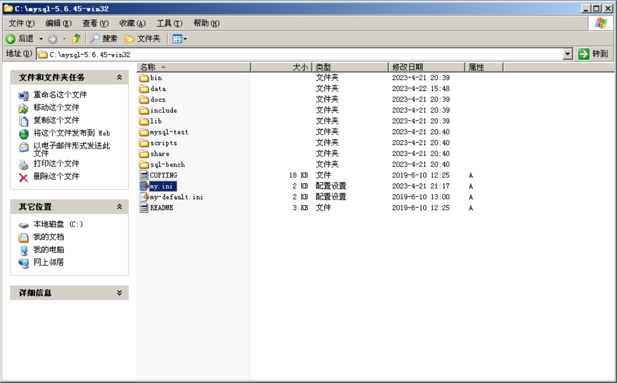Collapse the File and Folder Tasks panel
This screenshot has height=383, width=617.
point(119,77)
